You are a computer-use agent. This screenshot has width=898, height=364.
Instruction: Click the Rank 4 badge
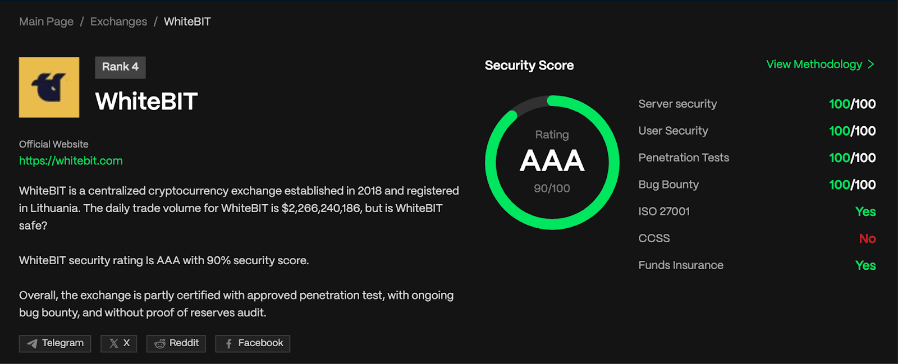pyautogui.click(x=120, y=67)
